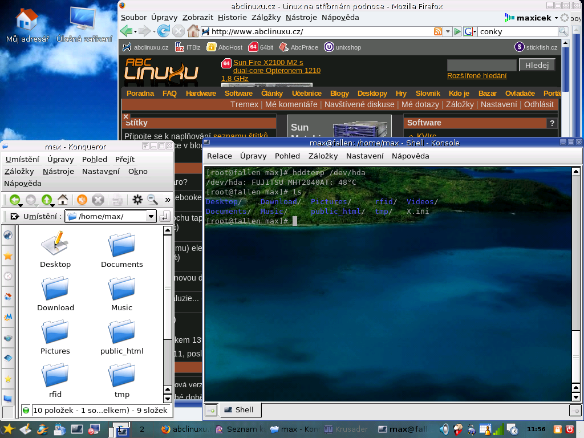Open the /home/max/ location dropdown

[x=151, y=216]
